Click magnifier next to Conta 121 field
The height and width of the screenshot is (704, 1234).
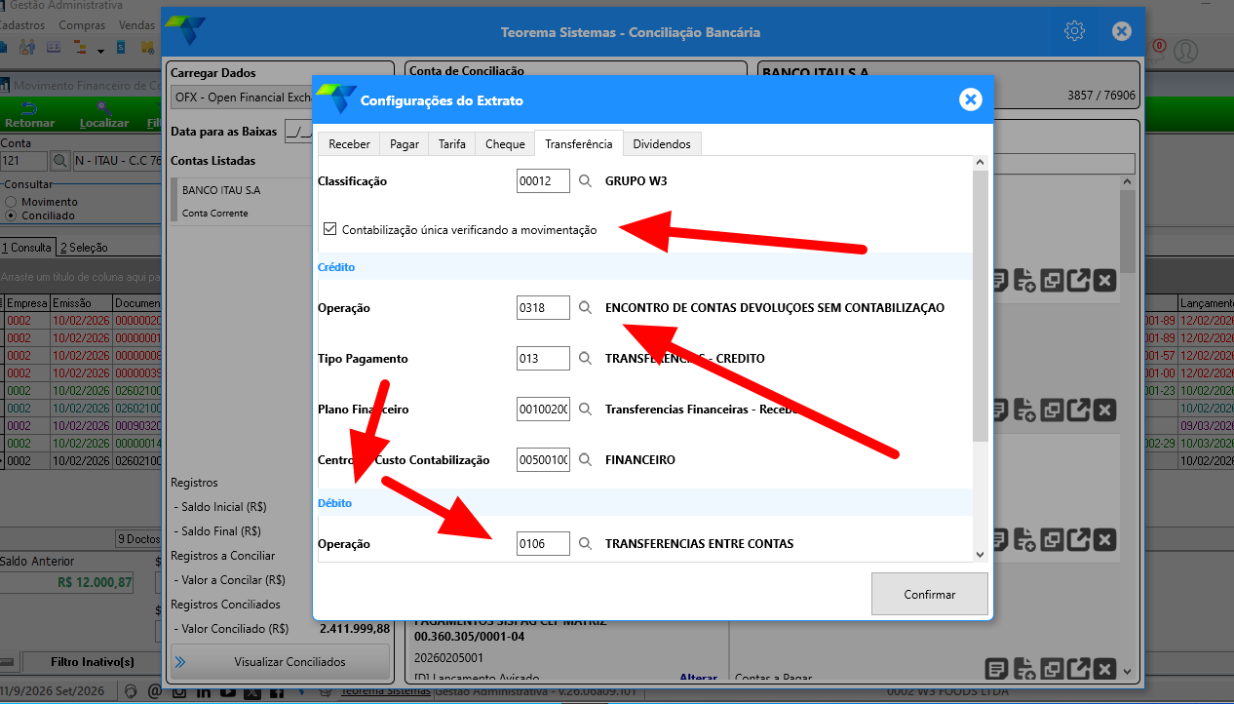[x=59, y=160]
